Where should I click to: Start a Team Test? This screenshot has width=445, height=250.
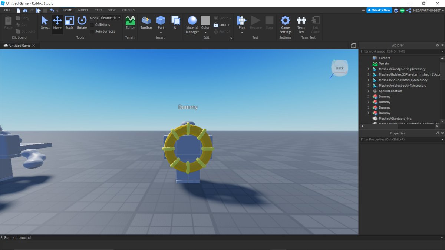pos(301,24)
